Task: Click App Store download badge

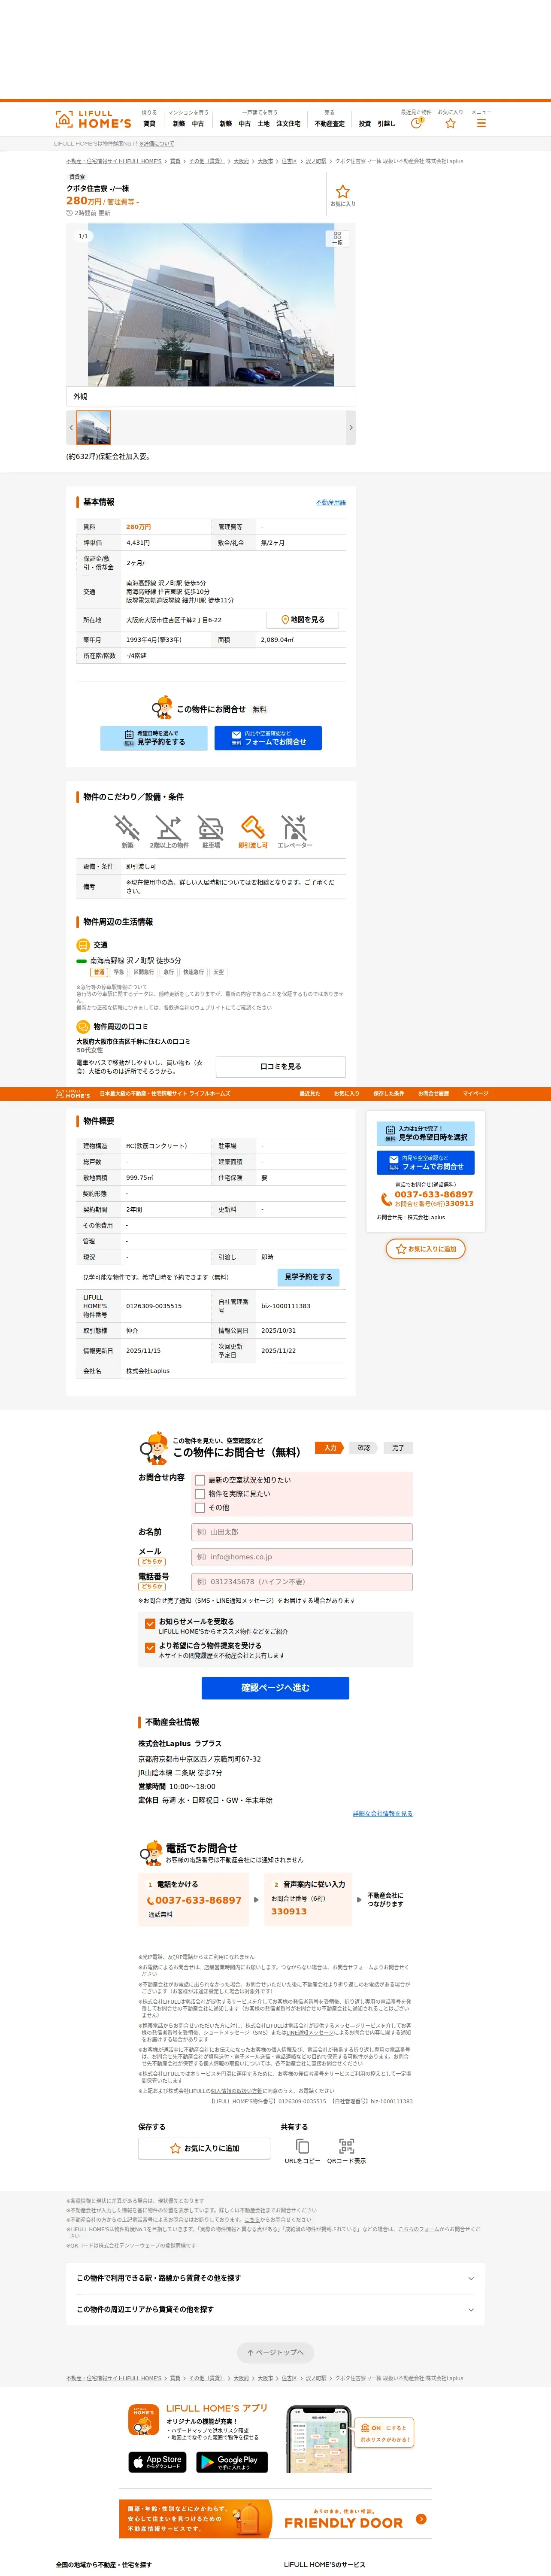Action: [x=157, y=2461]
